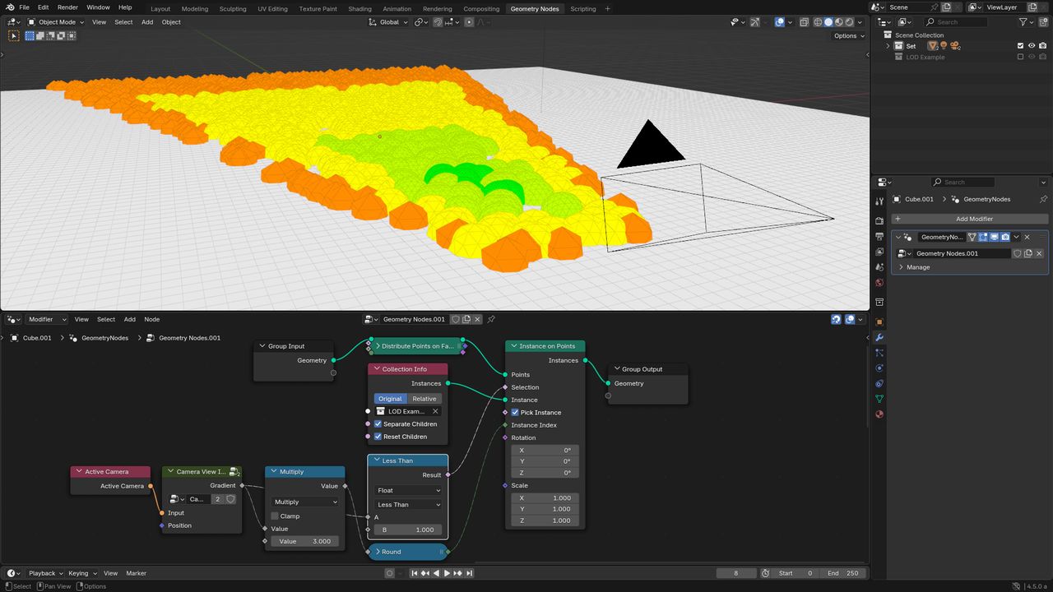Toggle modifier render visibility camera icon
Screen dimensions: 1053x592
[x=1005, y=237]
